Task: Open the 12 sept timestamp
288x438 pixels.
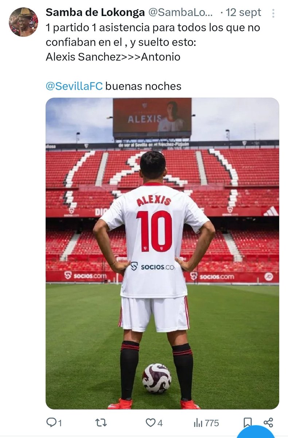Action: pyautogui.click(x=244, y=12)
